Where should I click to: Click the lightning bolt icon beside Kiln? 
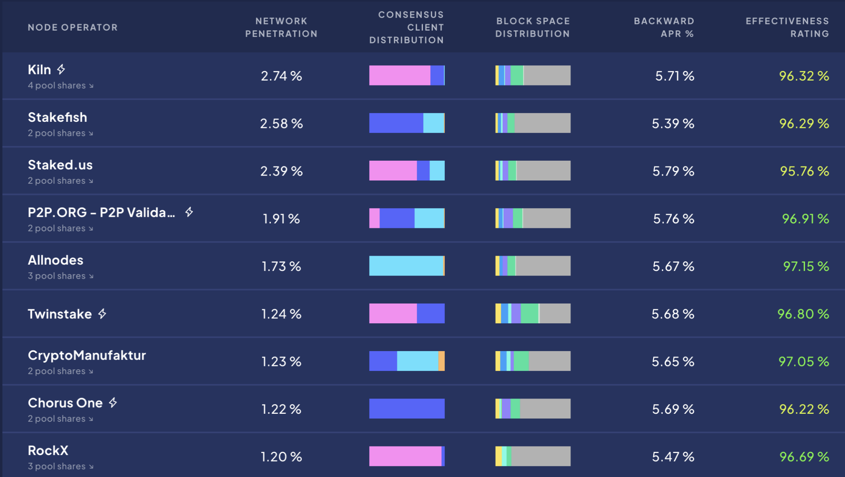(x=61, y=69)
